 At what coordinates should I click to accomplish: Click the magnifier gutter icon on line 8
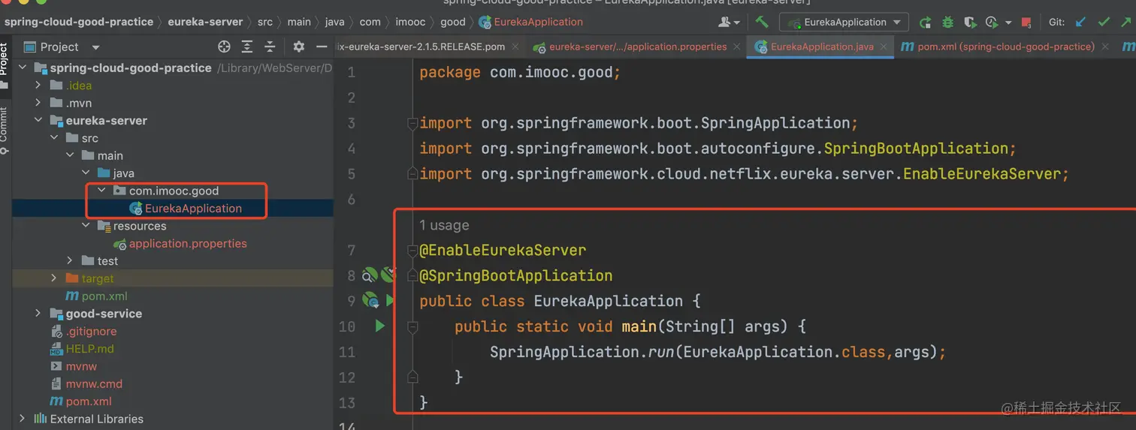click(x=370, y=275)
